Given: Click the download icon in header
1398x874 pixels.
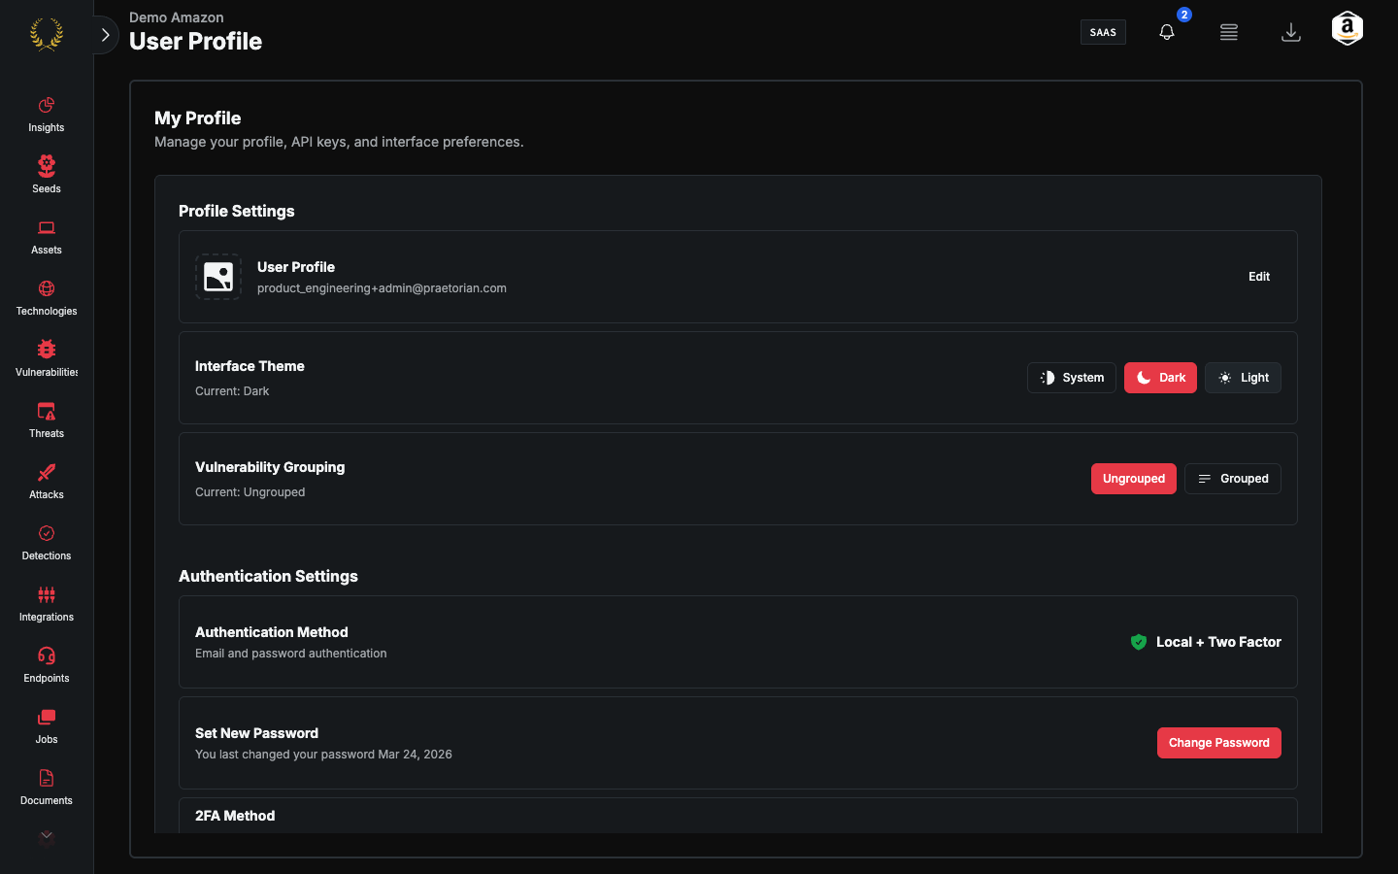Looking at the screenshot, I should 1291,32.
